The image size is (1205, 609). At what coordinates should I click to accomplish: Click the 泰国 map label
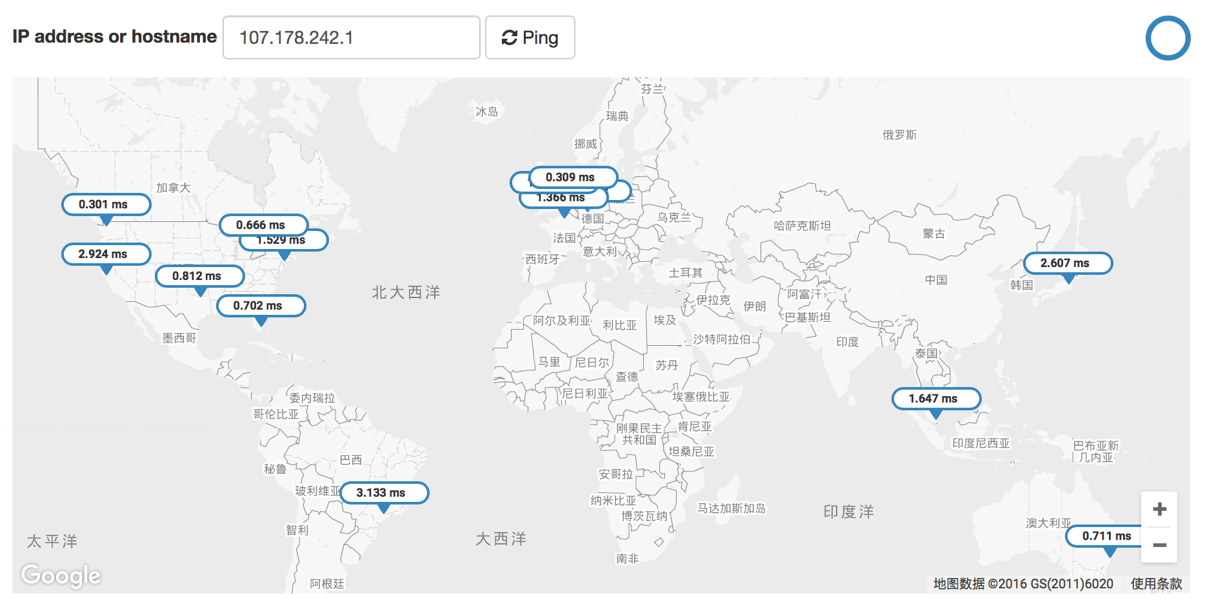pos(926,354)
